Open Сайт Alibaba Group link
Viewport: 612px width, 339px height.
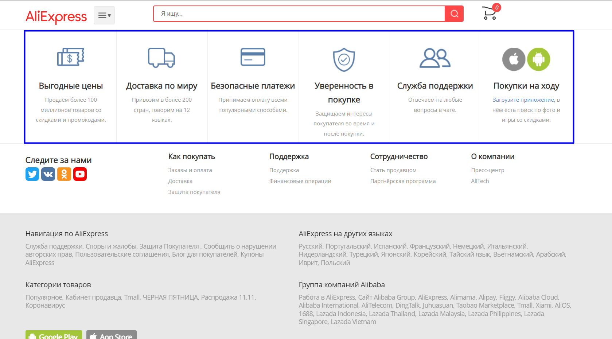coord(386,297)
